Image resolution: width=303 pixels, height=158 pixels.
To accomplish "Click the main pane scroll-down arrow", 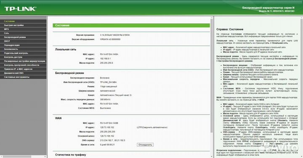I will tap(212, 156).
